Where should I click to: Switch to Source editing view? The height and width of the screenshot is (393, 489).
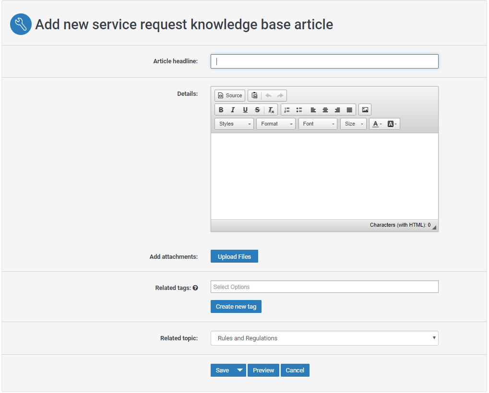229,95
